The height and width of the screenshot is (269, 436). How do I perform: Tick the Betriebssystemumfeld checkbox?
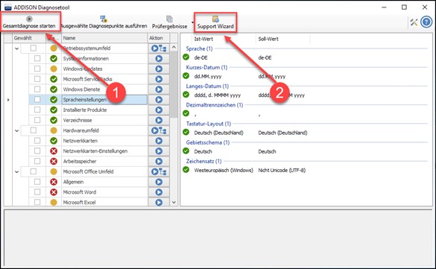tap(34, 48)
